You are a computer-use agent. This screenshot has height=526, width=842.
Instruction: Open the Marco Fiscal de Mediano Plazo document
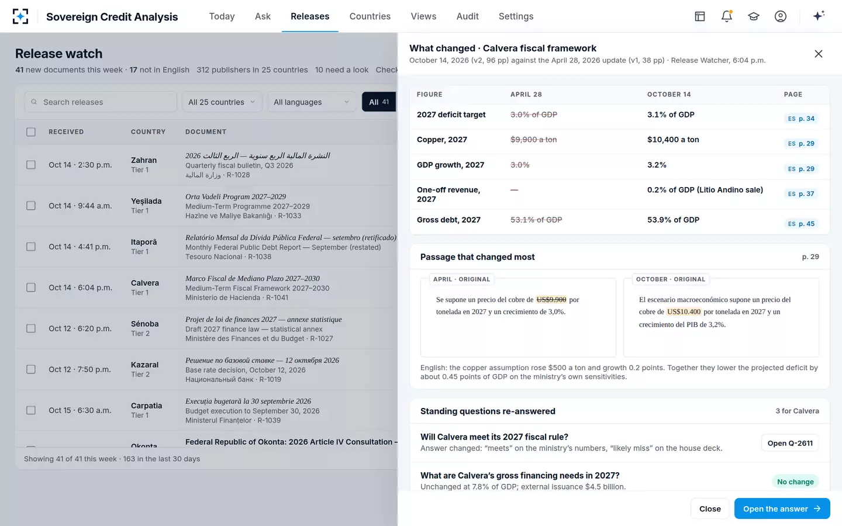pyautogui.click(x=253, y=279)
